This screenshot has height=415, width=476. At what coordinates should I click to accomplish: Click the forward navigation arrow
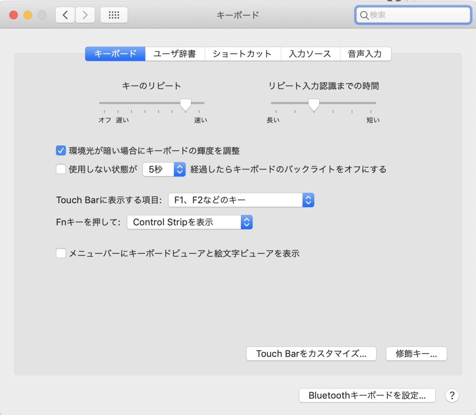coord(85,15)
